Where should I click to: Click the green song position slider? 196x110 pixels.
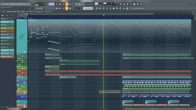(40, 8)
